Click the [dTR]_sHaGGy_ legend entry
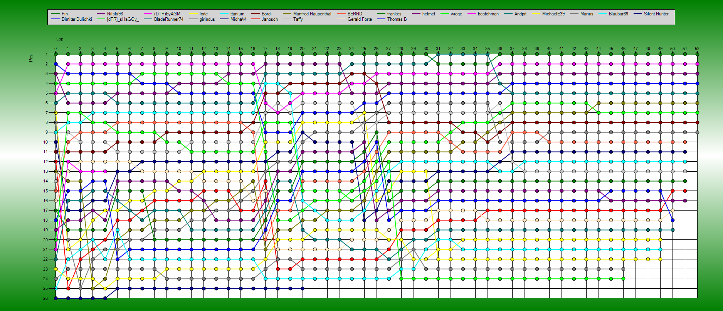 pyautogui.click(x=123, y=19)
